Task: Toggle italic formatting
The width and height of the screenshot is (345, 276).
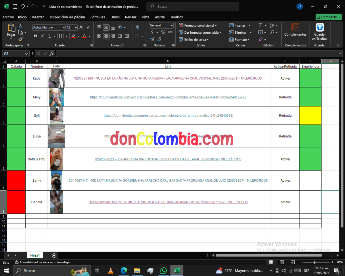Action: [42, 36]
